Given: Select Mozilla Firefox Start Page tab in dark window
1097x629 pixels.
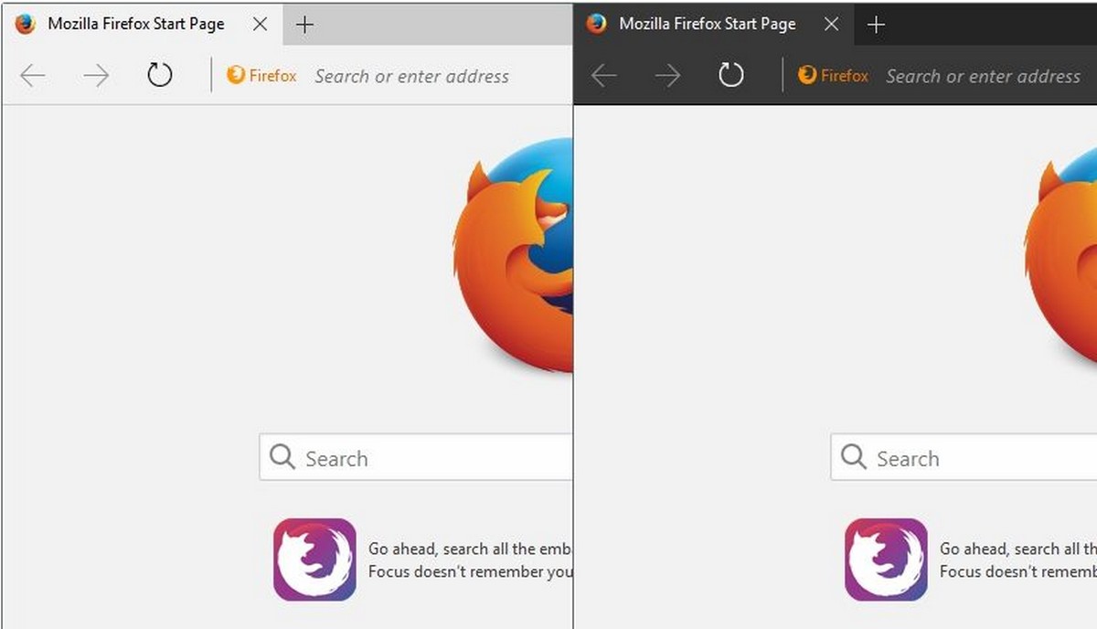Looking at the screenshot, I should click(714, 25).
